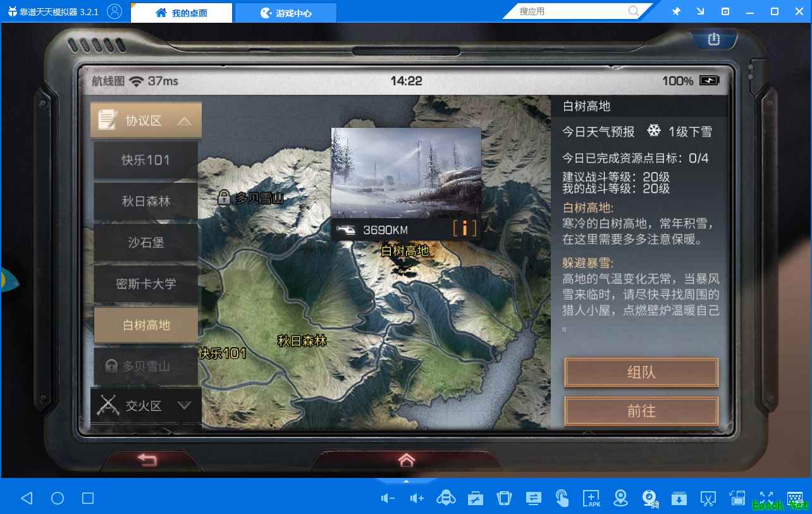Collapse the 协议区 section
The image size is (812, 514).
[146, 121]
